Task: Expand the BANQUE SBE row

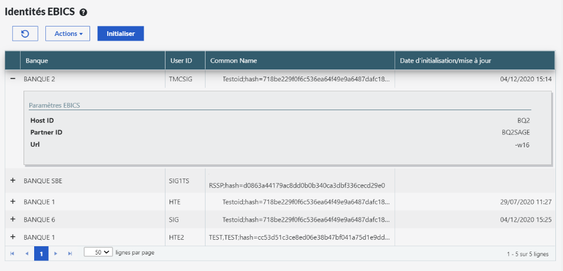Action: pyautogui.click(x=13, y=181)
